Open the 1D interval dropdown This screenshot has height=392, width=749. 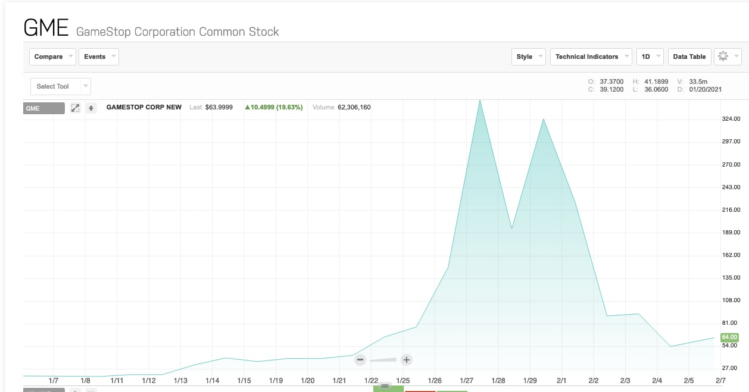[x=650, y=57]
